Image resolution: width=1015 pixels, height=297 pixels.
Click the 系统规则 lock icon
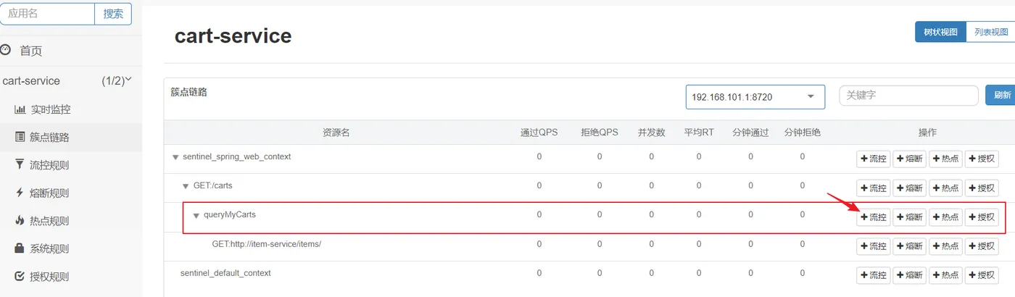click(20, 248)
